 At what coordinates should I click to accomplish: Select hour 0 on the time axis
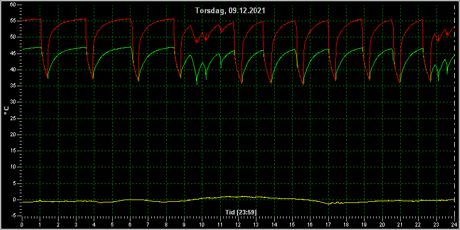tap(22, 224)
